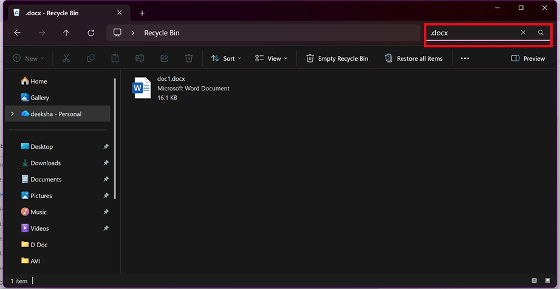The width and height of the screenshot is (560, 289).
Task: Click Restore all items
Action: click(414, 58)
